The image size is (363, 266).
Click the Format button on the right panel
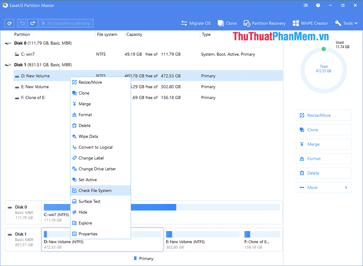point(323,158)
